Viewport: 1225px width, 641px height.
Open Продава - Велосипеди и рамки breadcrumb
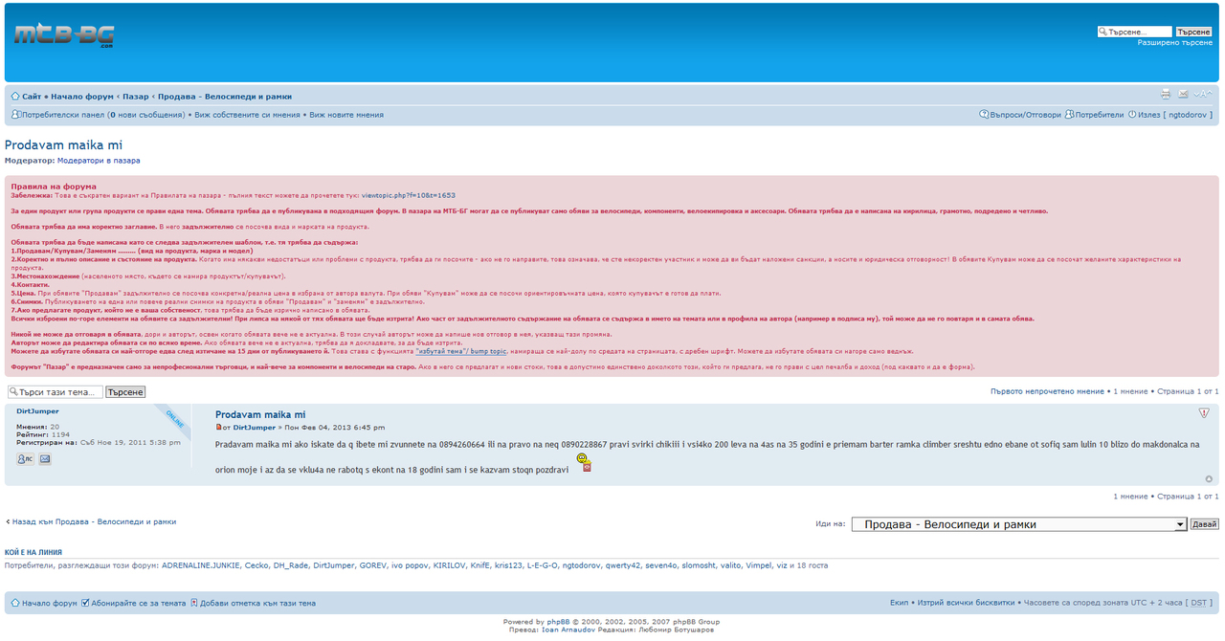coord(225,97)
